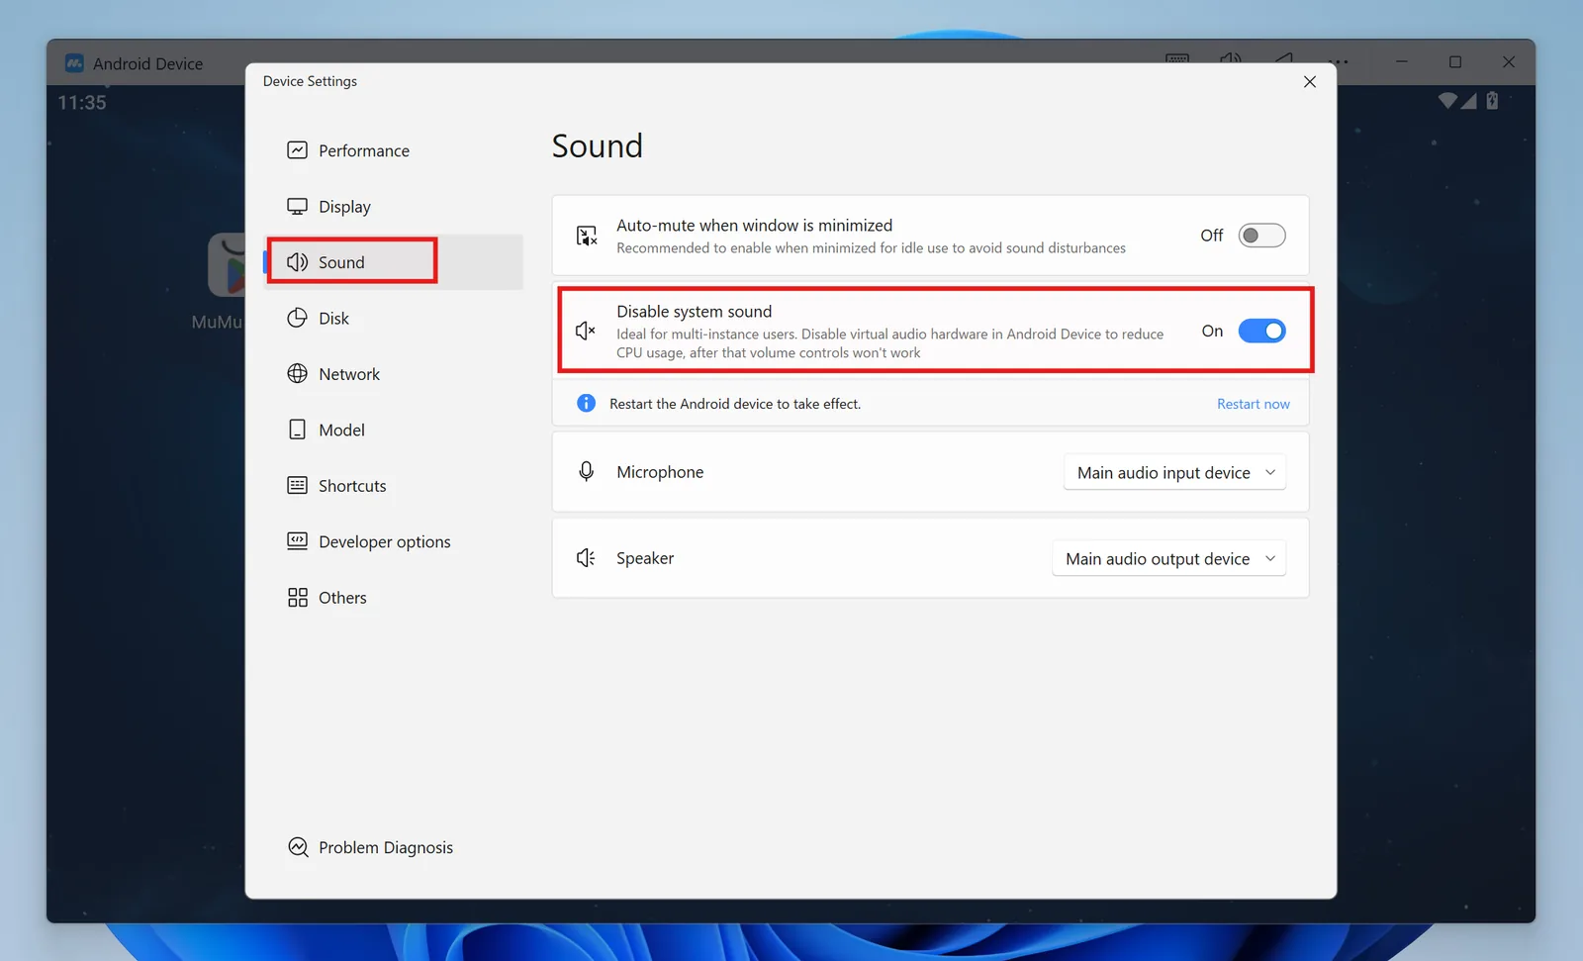Click the muted speaker icon beside Disable system sound
1583x961 pixels.
click(x=586, y=331)
